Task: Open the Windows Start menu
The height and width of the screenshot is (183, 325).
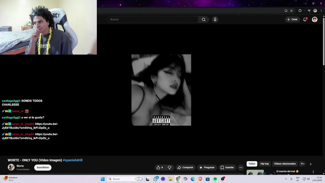Action: pyautogui.click(x=103, y=179)
